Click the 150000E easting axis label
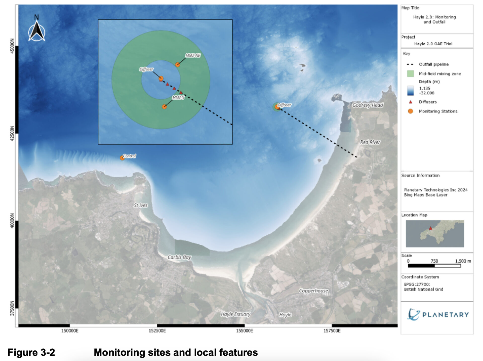 [70, 331]
